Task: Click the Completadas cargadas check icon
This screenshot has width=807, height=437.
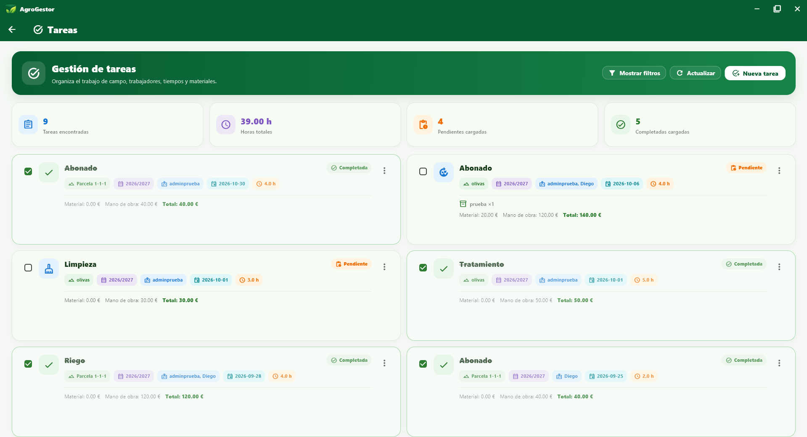Action: click(621, 124)
